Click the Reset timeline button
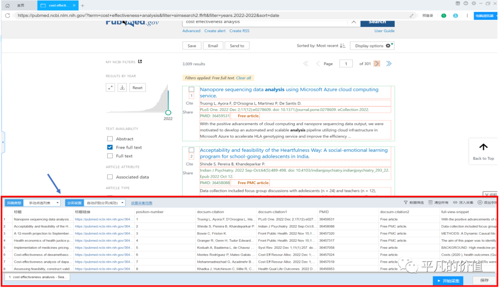 138,88
